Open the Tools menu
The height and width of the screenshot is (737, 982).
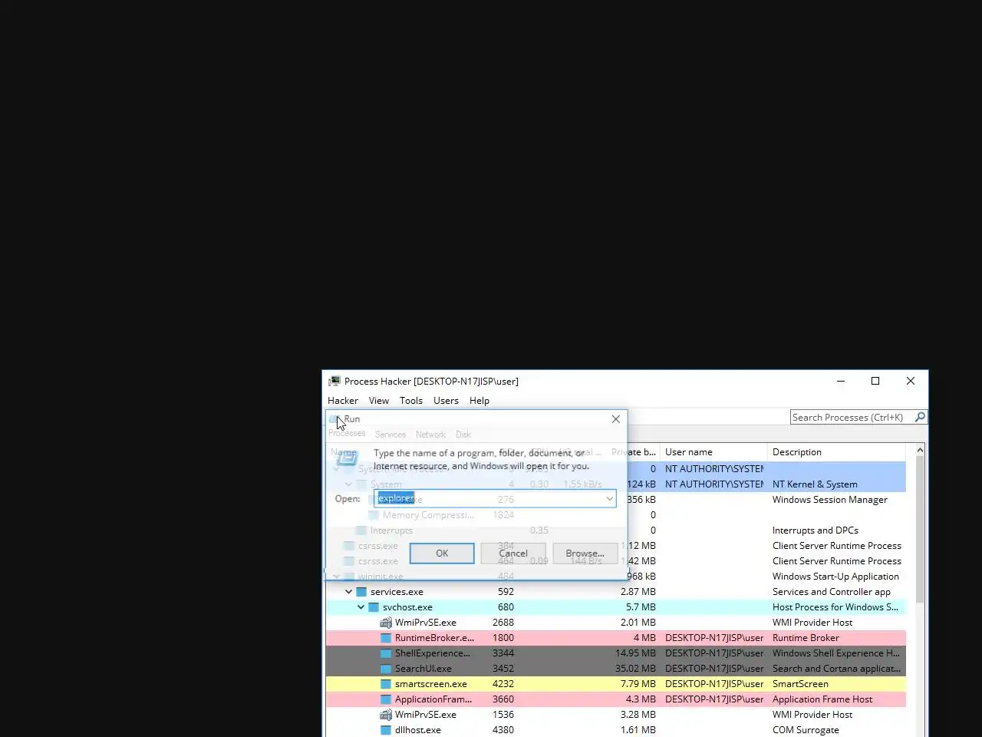411,401
